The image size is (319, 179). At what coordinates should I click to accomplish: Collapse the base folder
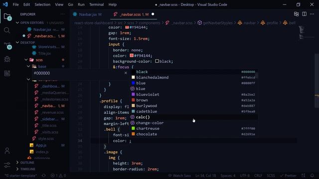[x=28, y=66]
